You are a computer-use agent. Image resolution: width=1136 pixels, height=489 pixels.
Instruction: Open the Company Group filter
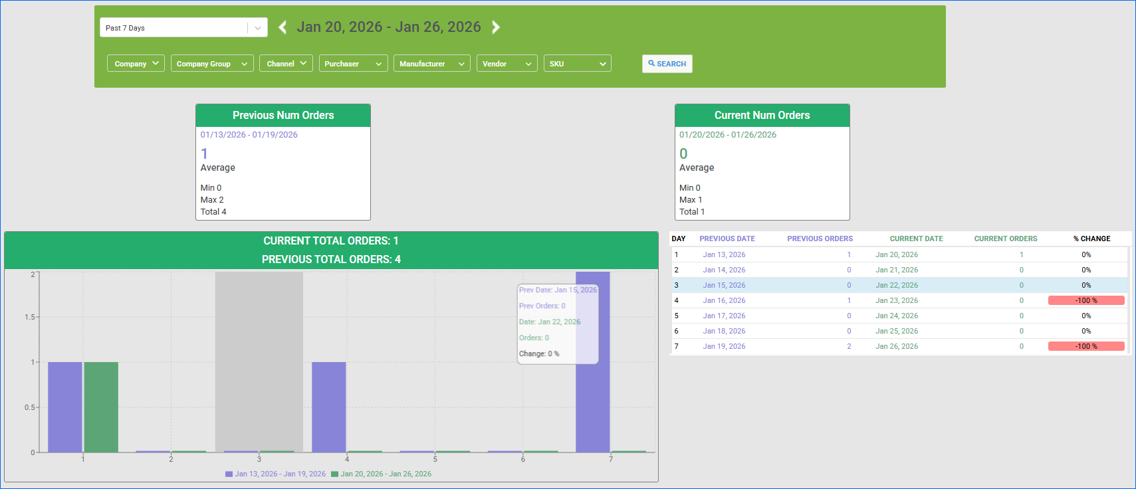coord(212,64)
